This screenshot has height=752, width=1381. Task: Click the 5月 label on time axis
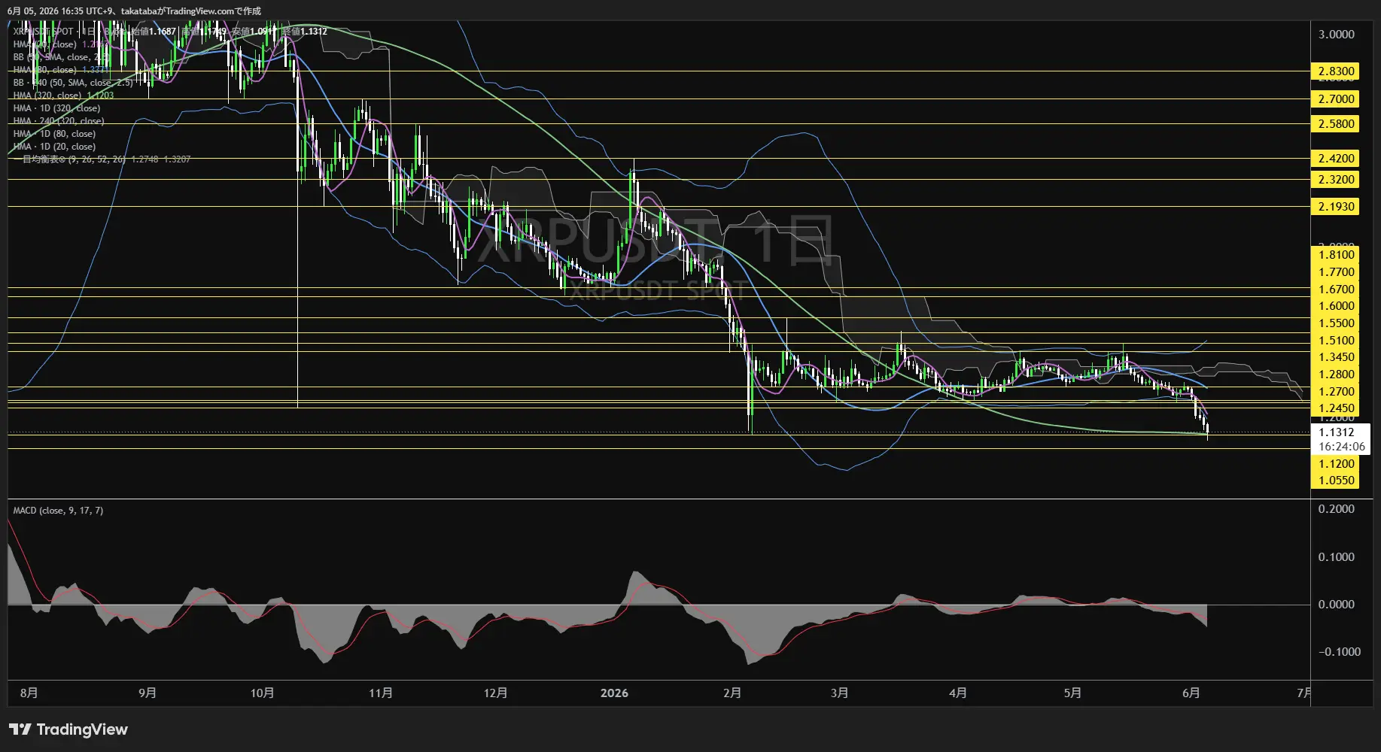pyautogui.click(x=1072, y=693)
